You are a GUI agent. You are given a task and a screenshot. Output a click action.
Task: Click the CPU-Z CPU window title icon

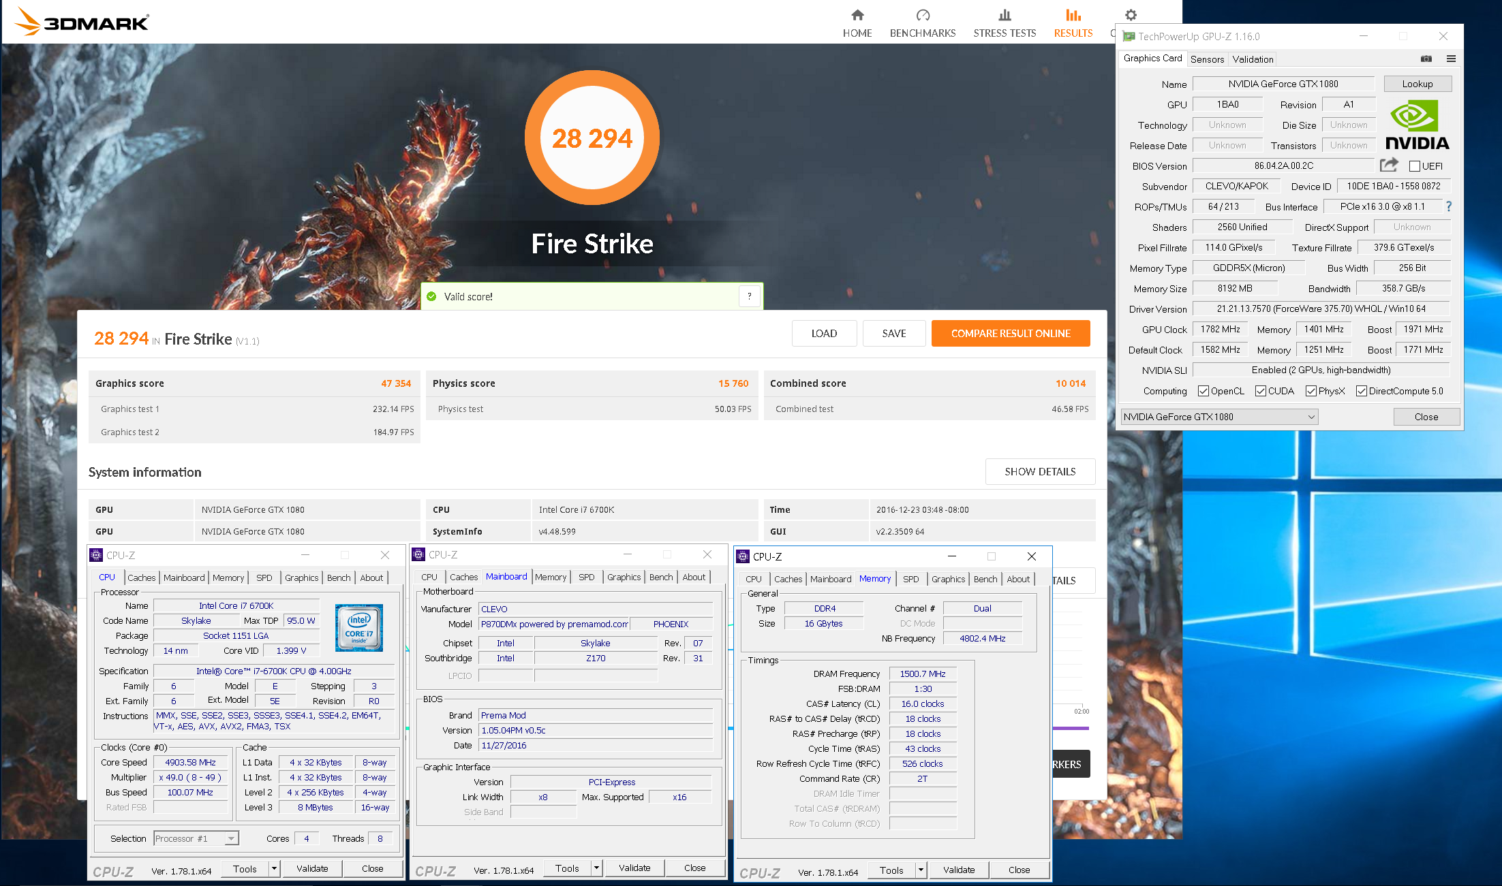(96, 555)
